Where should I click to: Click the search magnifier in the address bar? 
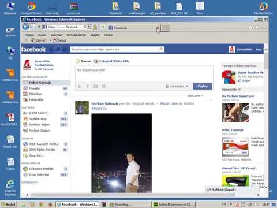pos(84,27)
